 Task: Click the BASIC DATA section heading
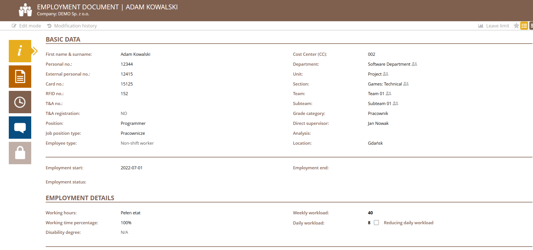coord(63,39)
